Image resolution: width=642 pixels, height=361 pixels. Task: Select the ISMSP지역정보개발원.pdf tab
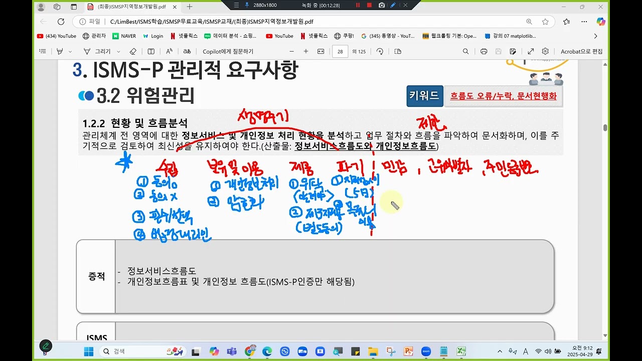(132, 7)
